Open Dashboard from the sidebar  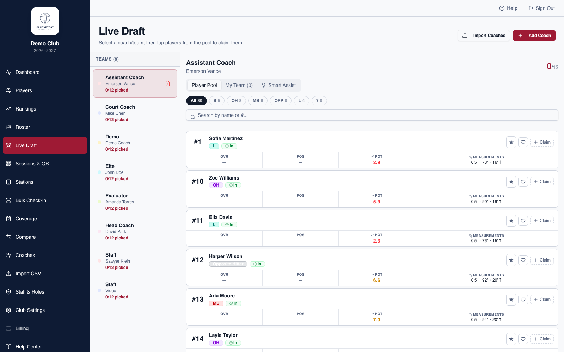coord(45,72)
